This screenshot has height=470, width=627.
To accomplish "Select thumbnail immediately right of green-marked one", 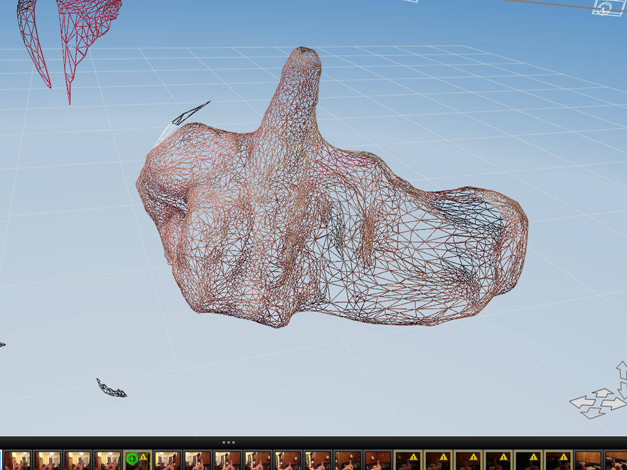I will (168, 460).
